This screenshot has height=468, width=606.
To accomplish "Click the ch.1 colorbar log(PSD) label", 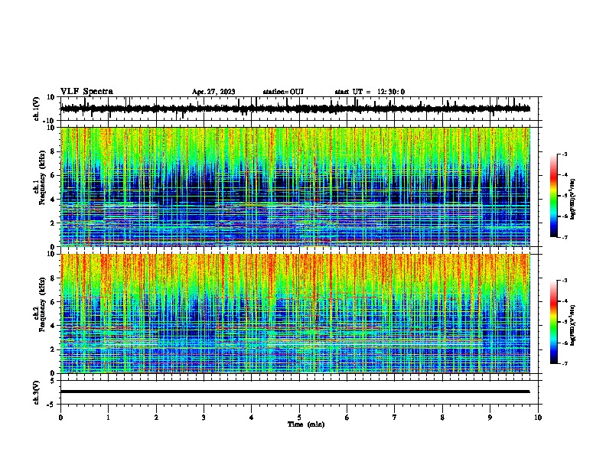I will (x=573, y=200).
